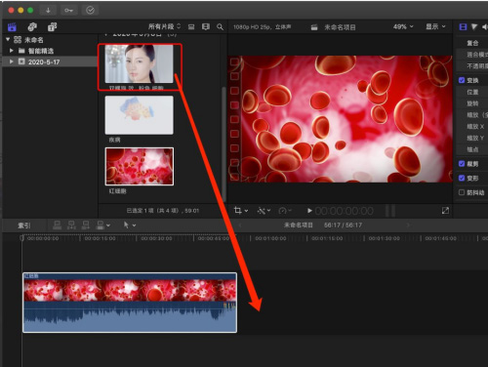Click the 索引 timeline index button
The width and height of the screenshot is (488, 367).
click(x=24, y=225)
